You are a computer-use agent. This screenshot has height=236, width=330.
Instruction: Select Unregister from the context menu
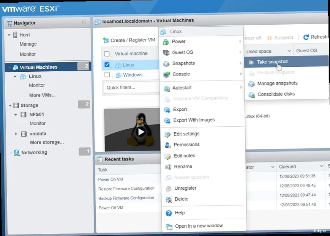coord(185,188)
